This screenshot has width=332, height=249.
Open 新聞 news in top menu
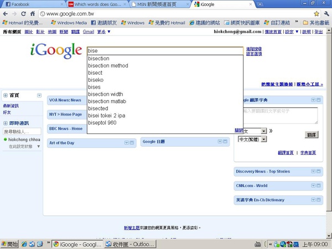click(64, 32)
